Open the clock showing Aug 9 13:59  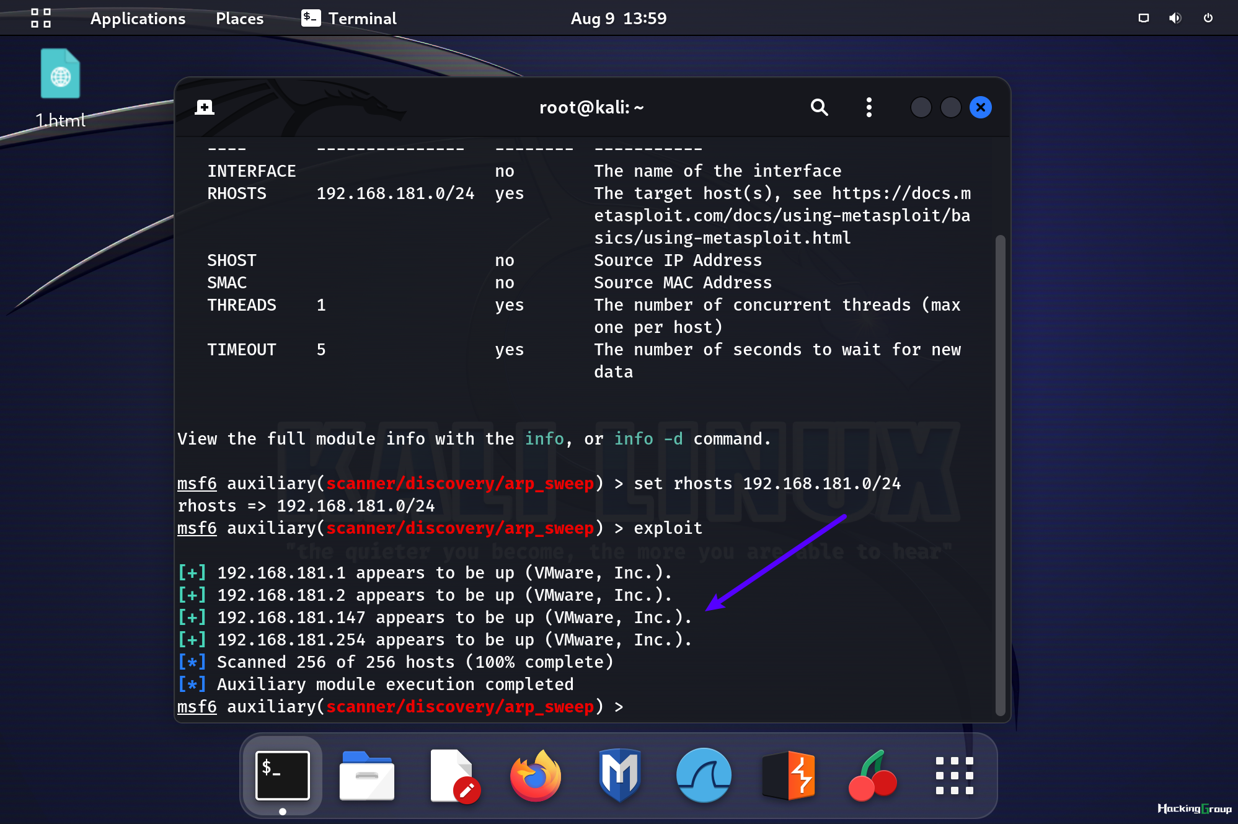(x=618, y=18)
